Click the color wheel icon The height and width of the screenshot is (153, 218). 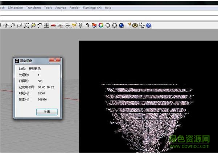point(101,25)
